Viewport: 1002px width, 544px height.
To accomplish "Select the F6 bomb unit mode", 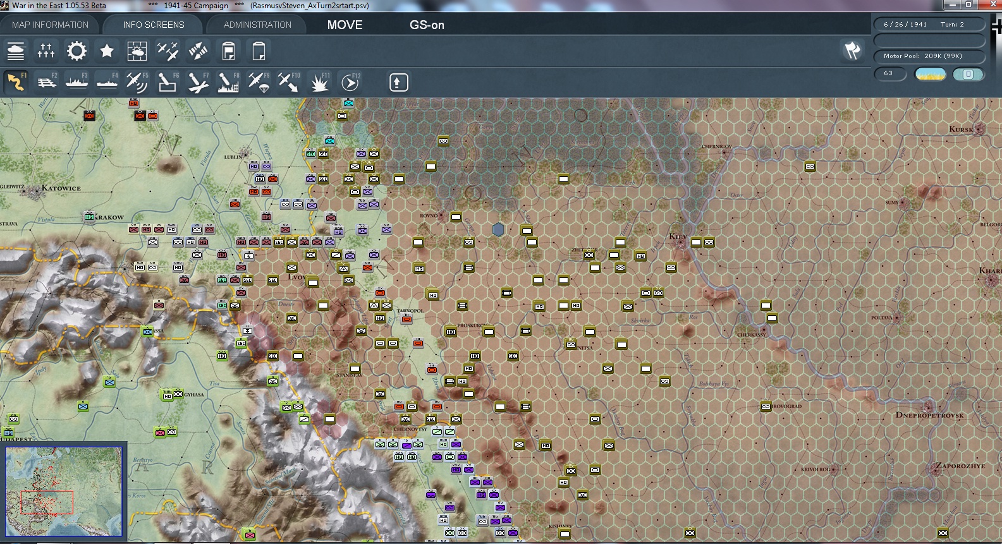I will point(168,82).
